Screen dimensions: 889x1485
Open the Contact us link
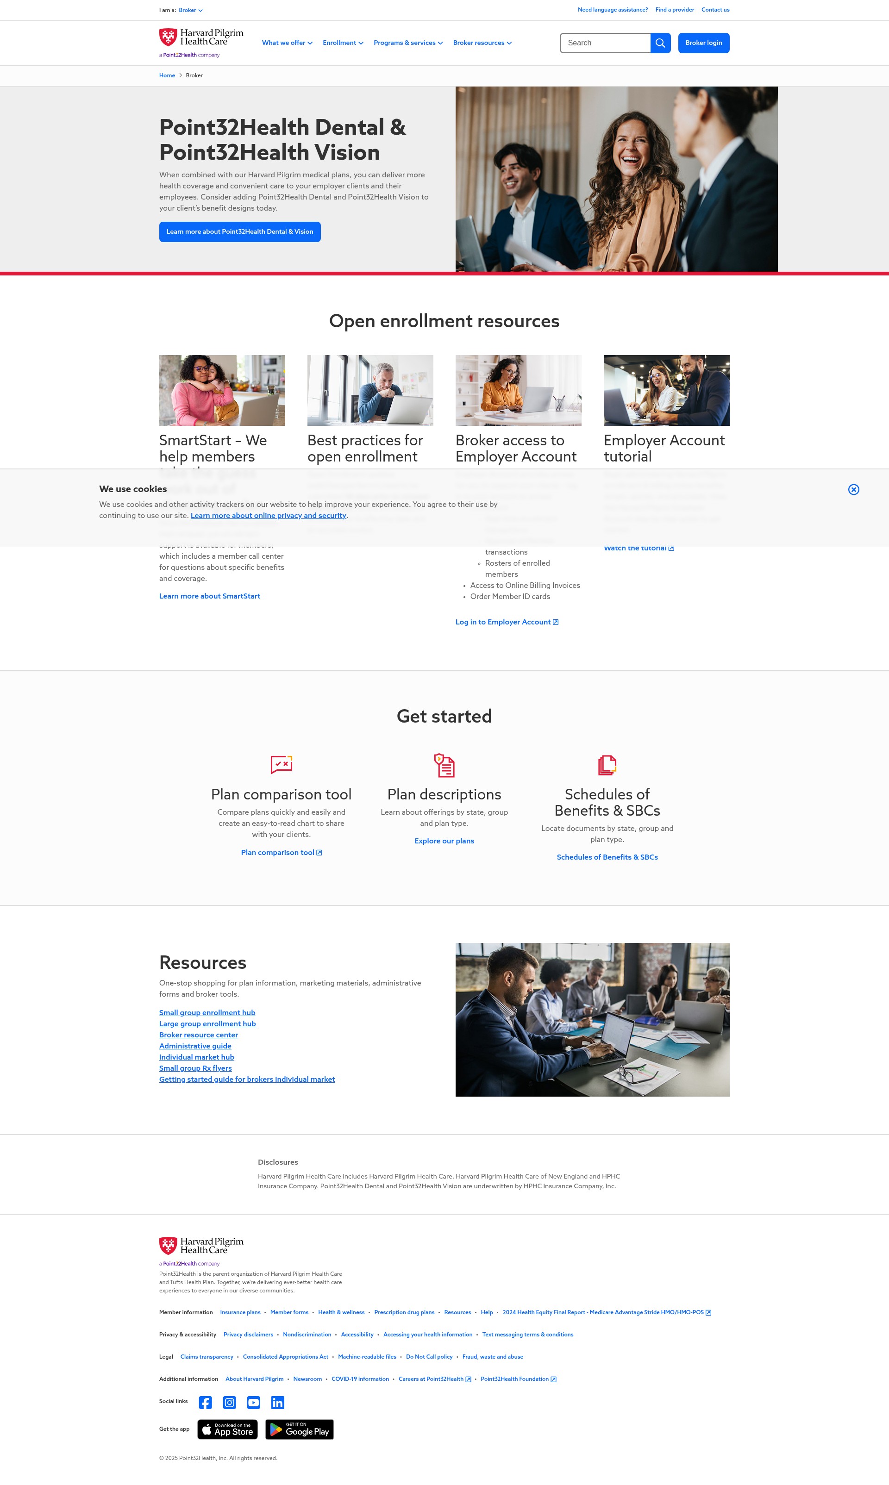pos(715,10)
